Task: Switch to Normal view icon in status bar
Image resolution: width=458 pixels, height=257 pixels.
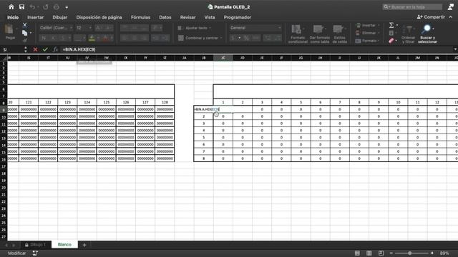Action: point(357,253)
